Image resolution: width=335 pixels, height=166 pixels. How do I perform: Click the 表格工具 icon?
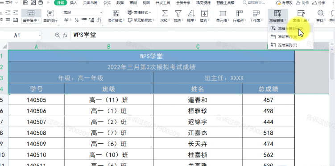click(x=301, y=13)
